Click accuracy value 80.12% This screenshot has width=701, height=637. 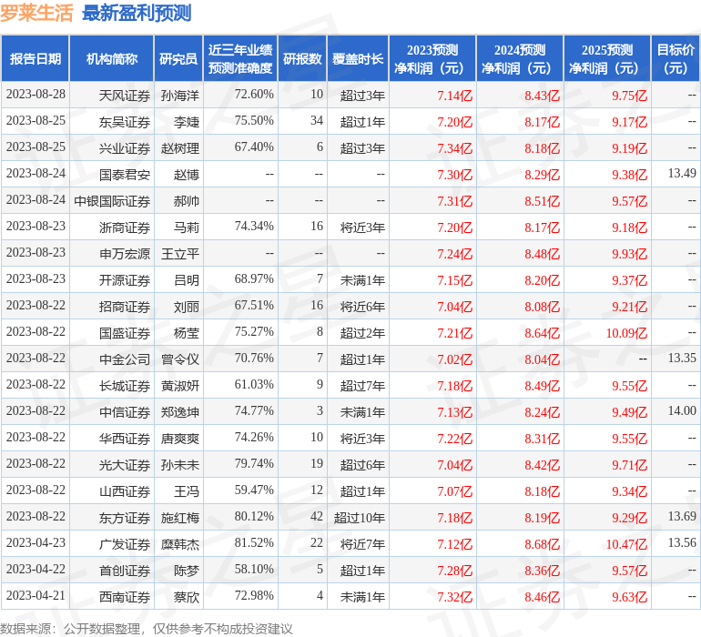[254, 516]
